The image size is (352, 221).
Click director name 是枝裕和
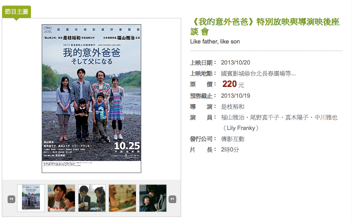tap(233, 107)
